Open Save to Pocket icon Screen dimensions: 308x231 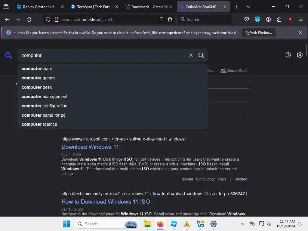click(247, 19)
